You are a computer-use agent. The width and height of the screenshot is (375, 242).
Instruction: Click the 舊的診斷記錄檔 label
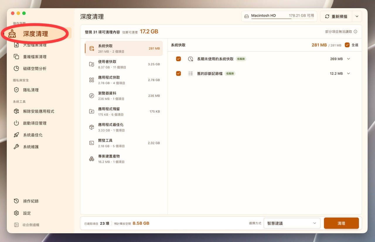pyautogui.click(x=210, y=73)
